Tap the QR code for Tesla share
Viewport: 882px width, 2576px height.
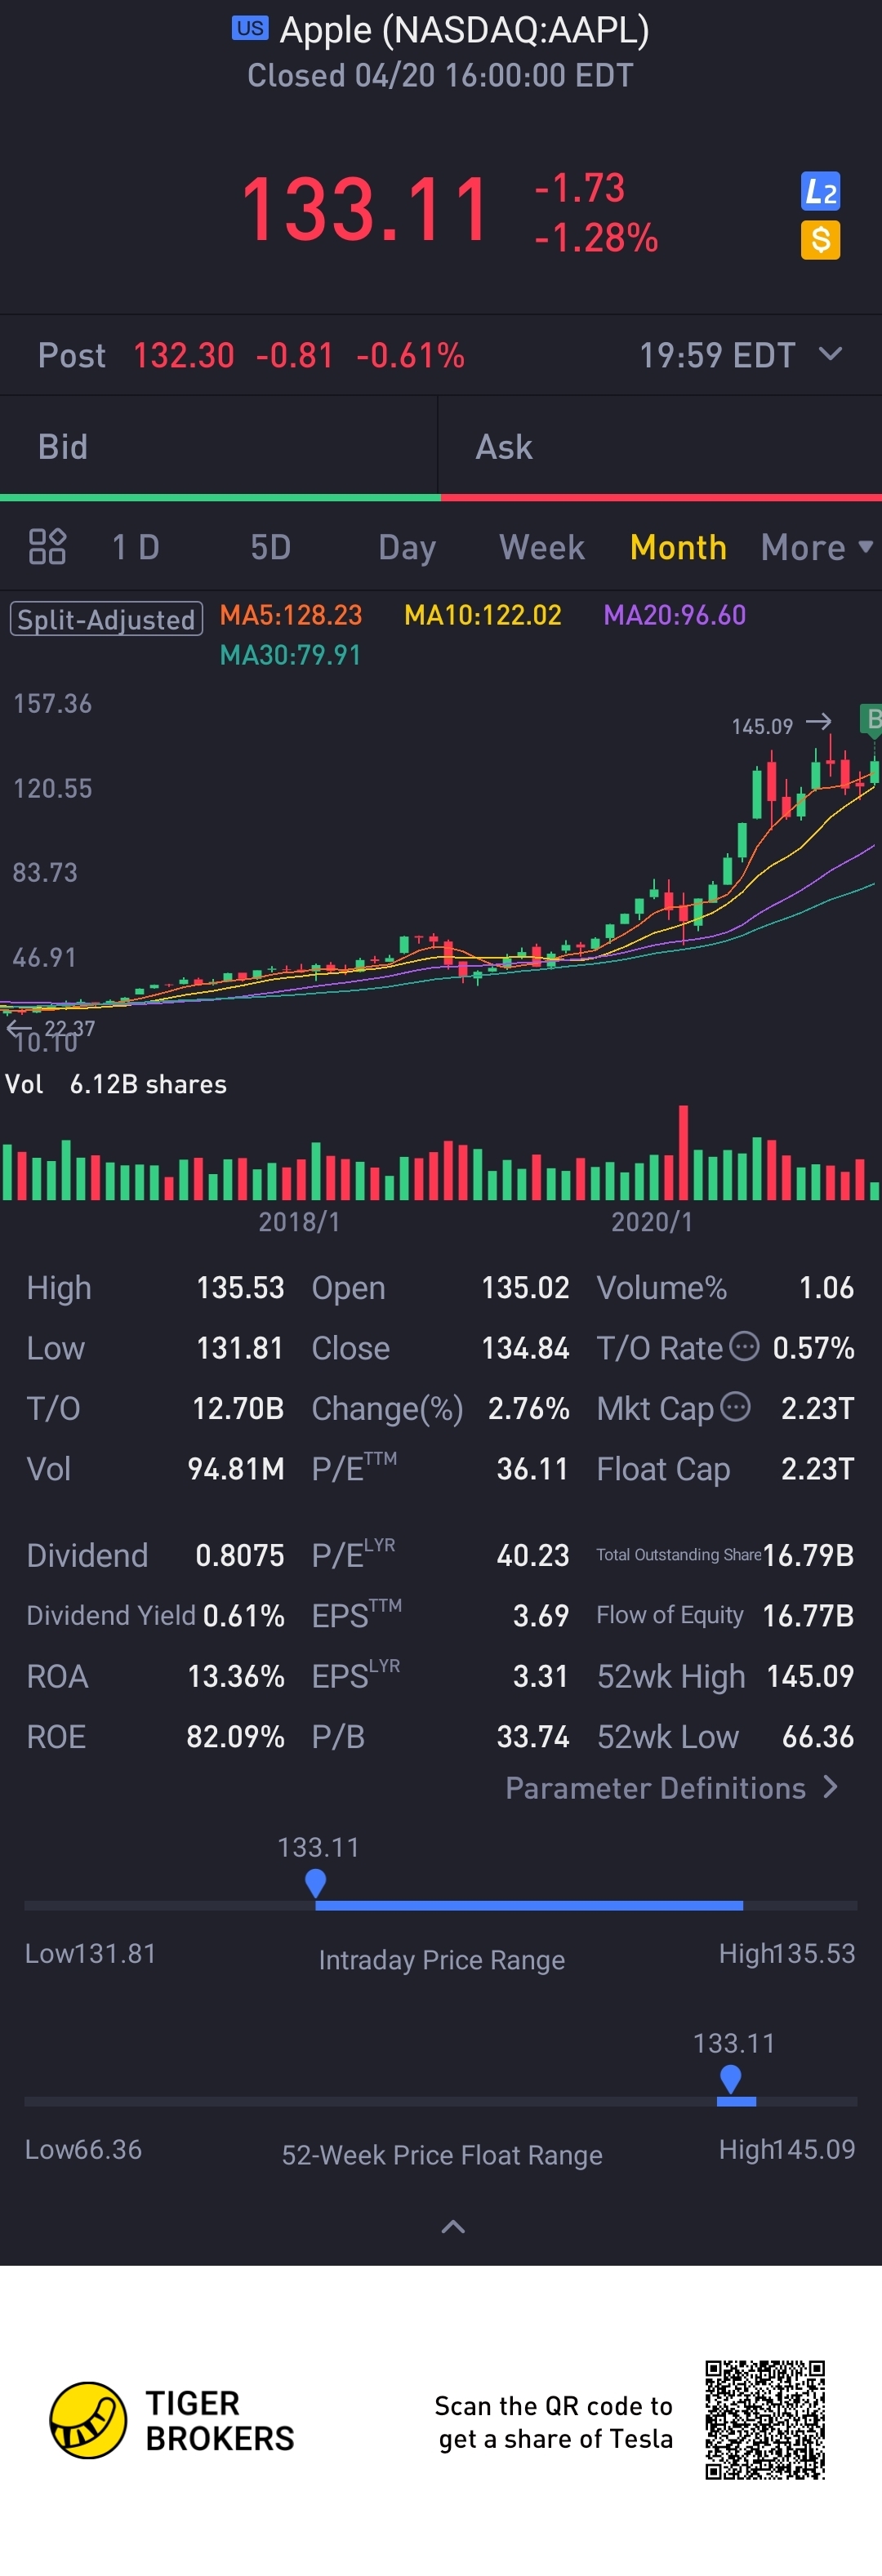765,2420
